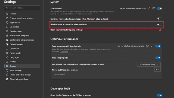Click the New tab page icon
The image size is (174, 98).
(7, 31)
